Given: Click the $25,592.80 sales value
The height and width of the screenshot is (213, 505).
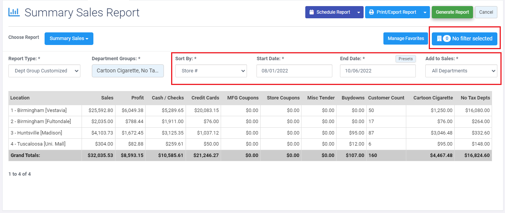Looking at the screenshot, I should coord(100,111).
